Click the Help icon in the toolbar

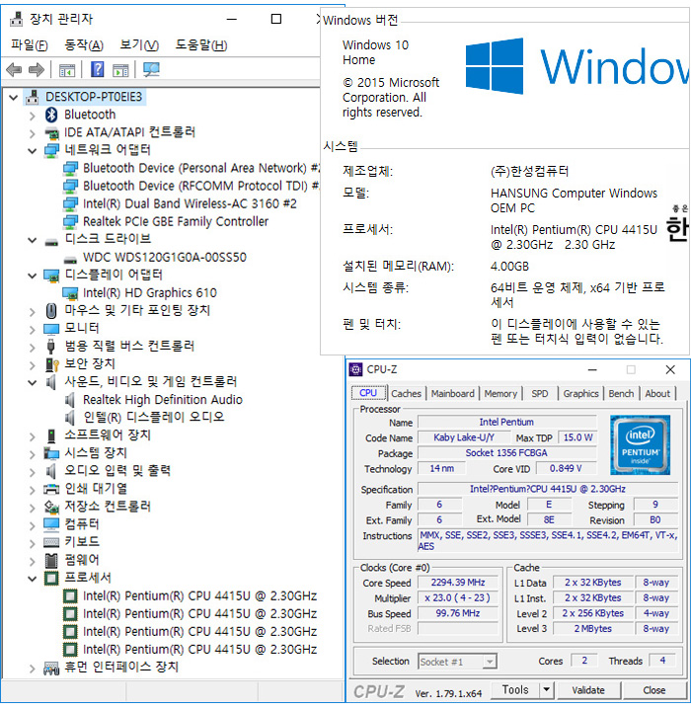(97, 69)
